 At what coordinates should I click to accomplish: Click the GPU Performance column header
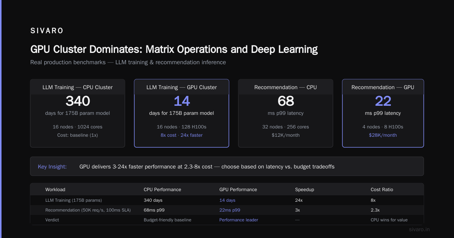click(x=238, y=190)
